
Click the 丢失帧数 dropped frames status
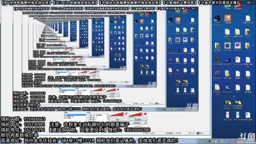click(173, 133)
